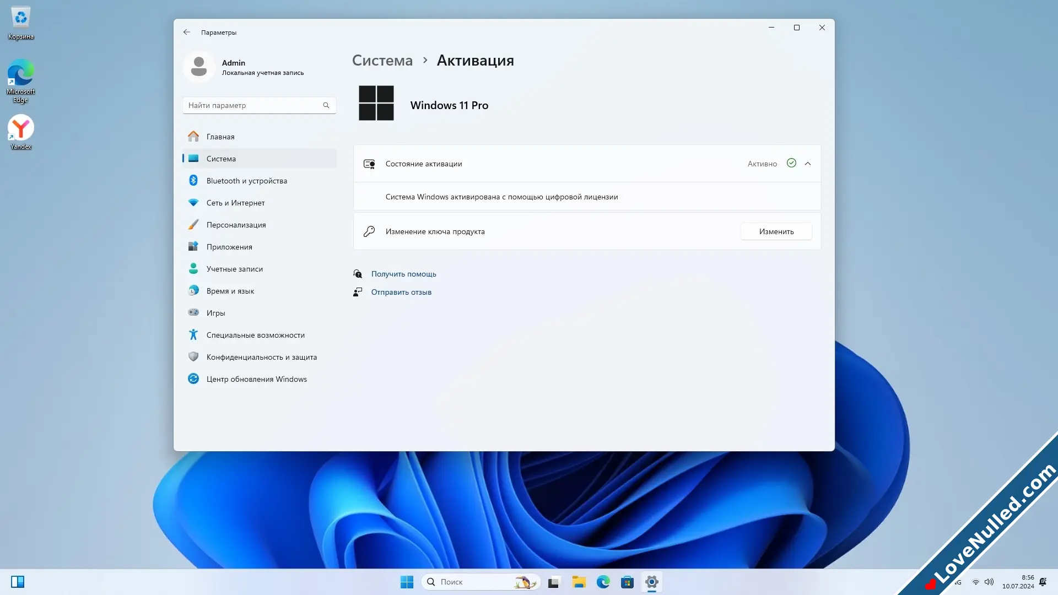This screenshot has height=595, width=1058.
Task: Click the product key icon
Action: pos(369,231)
